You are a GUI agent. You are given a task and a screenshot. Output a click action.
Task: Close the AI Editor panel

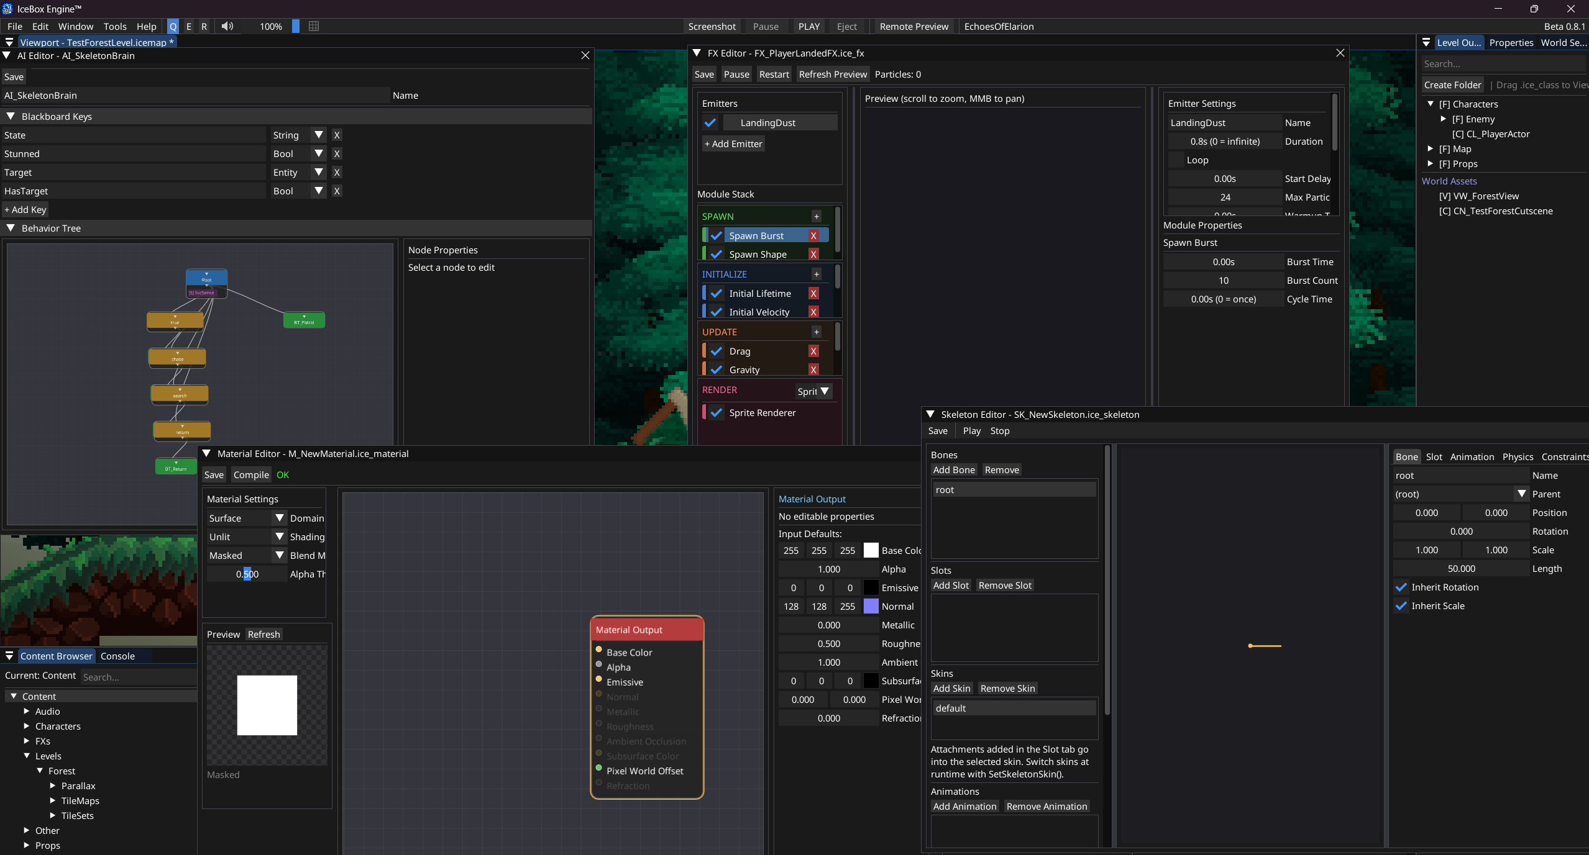(x=585, y=56)
